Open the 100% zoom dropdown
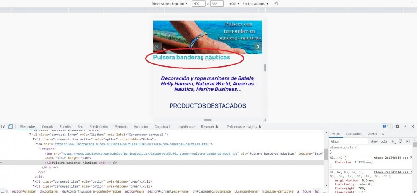The height and width of the screenshot is (193, 417). click(234, 4)
